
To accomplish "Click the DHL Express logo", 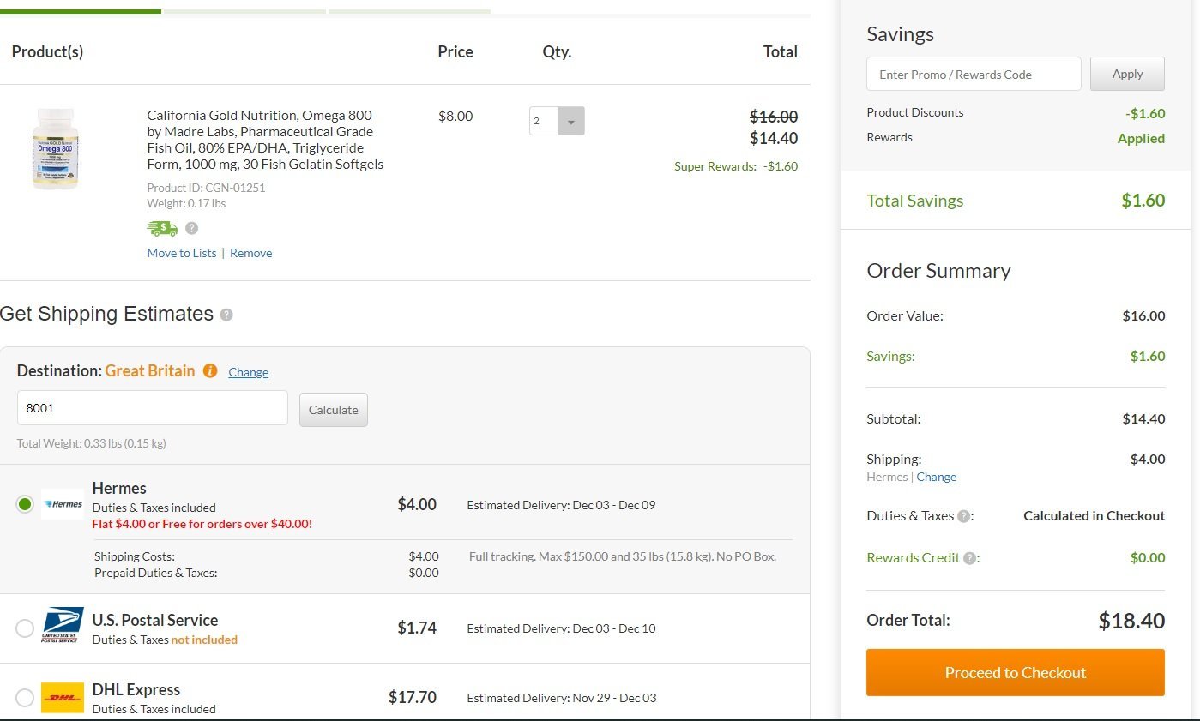I will pyautogui.click(x=63, y=698).
